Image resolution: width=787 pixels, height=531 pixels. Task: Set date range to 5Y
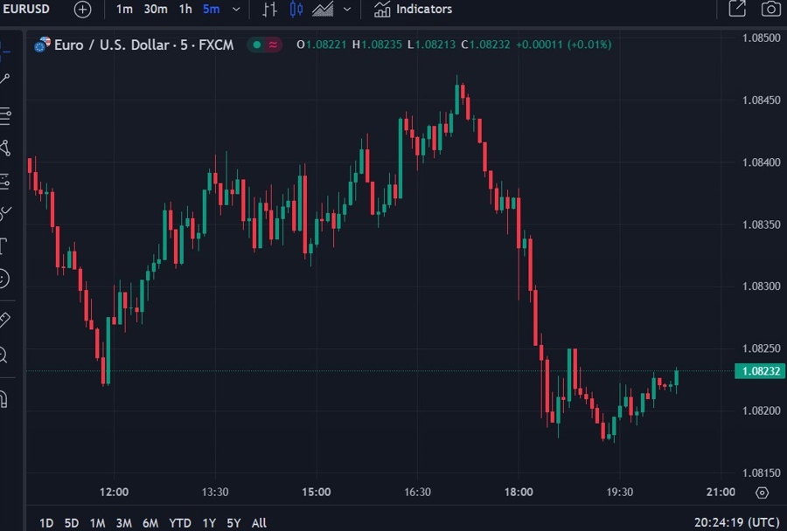click(233, 523)
